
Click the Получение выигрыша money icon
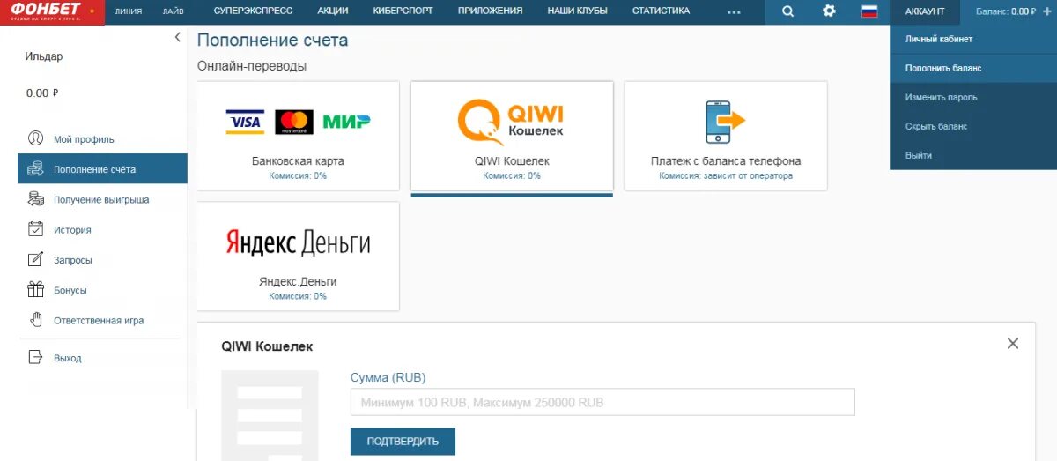pos(36,199)
